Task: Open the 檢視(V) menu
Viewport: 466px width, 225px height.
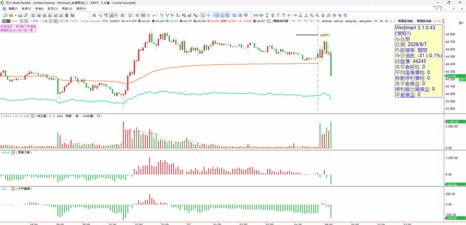Action: click(x=26, y=9)
